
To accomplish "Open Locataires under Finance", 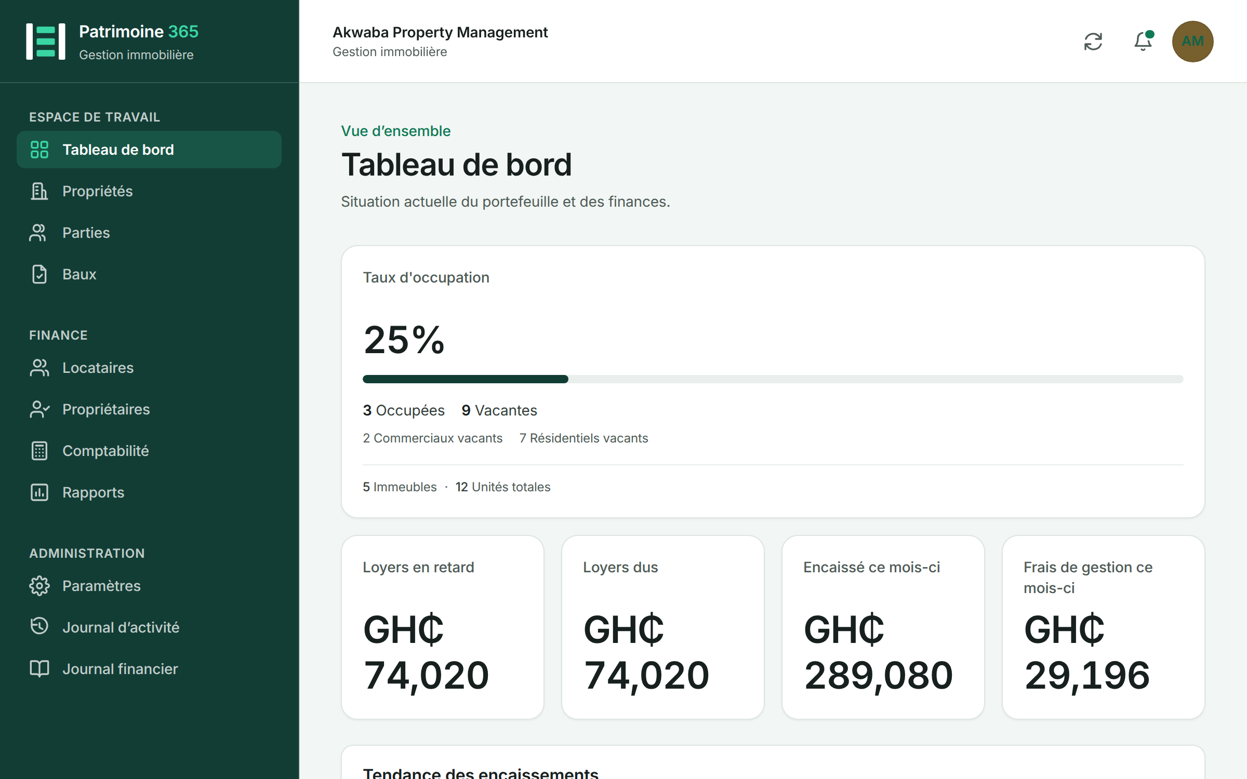I will 149,368.
